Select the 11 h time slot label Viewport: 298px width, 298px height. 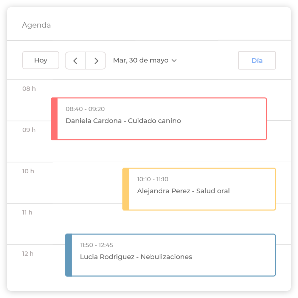pos(27,213)
